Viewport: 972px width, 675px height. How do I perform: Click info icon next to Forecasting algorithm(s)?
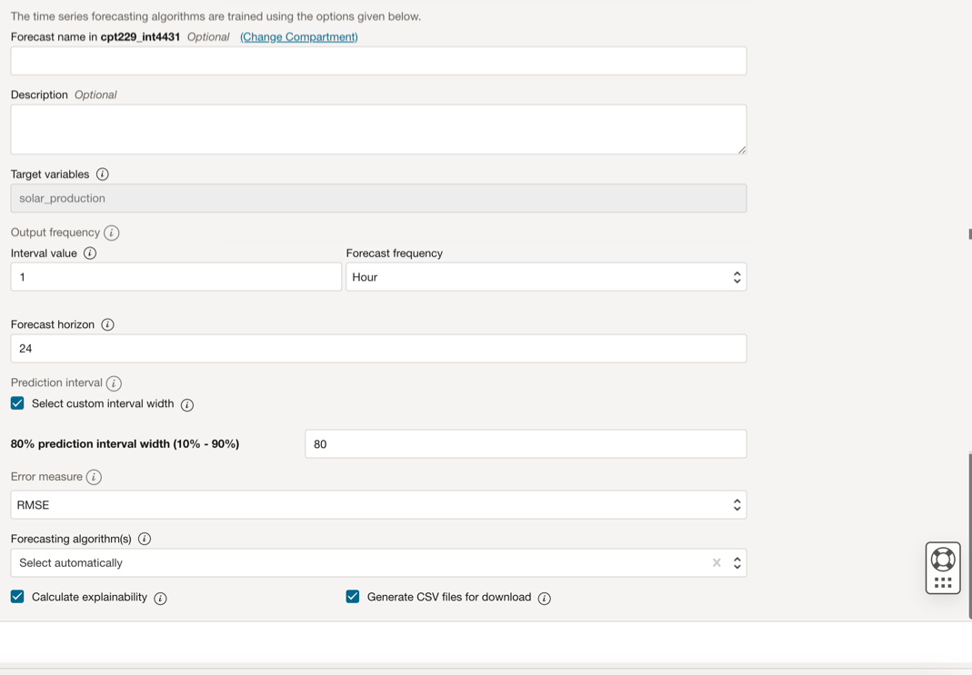[145, 539]
